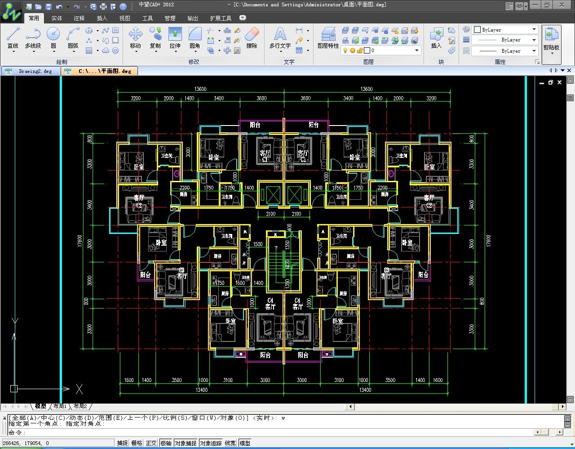Toggle 对象捕捉 object snap in status bar
Viewport: 575px width, 449px height.
pos(186,443)
